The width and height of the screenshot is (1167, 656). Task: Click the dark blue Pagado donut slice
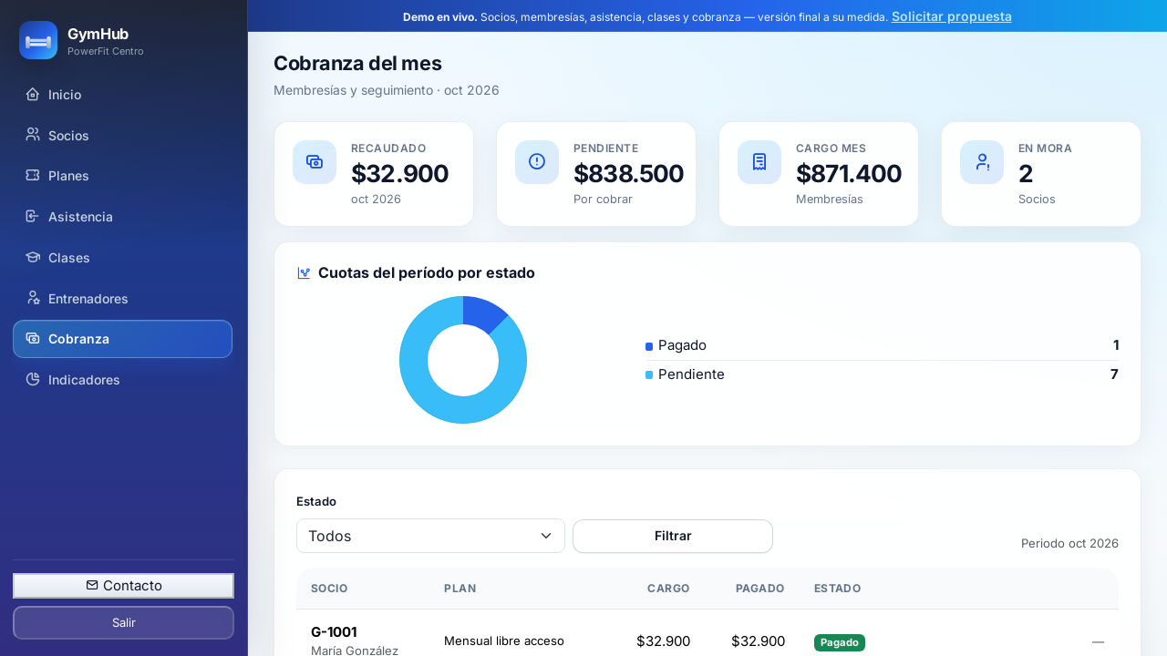(x=483, y=314)
